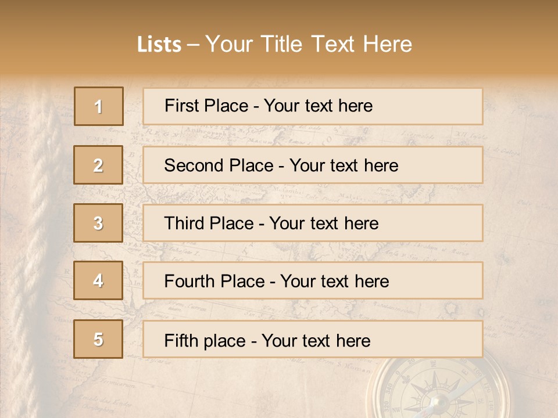Click the 'Fifth place' text box
This screenshot has height=418, width=558.
tap(313, 339)
